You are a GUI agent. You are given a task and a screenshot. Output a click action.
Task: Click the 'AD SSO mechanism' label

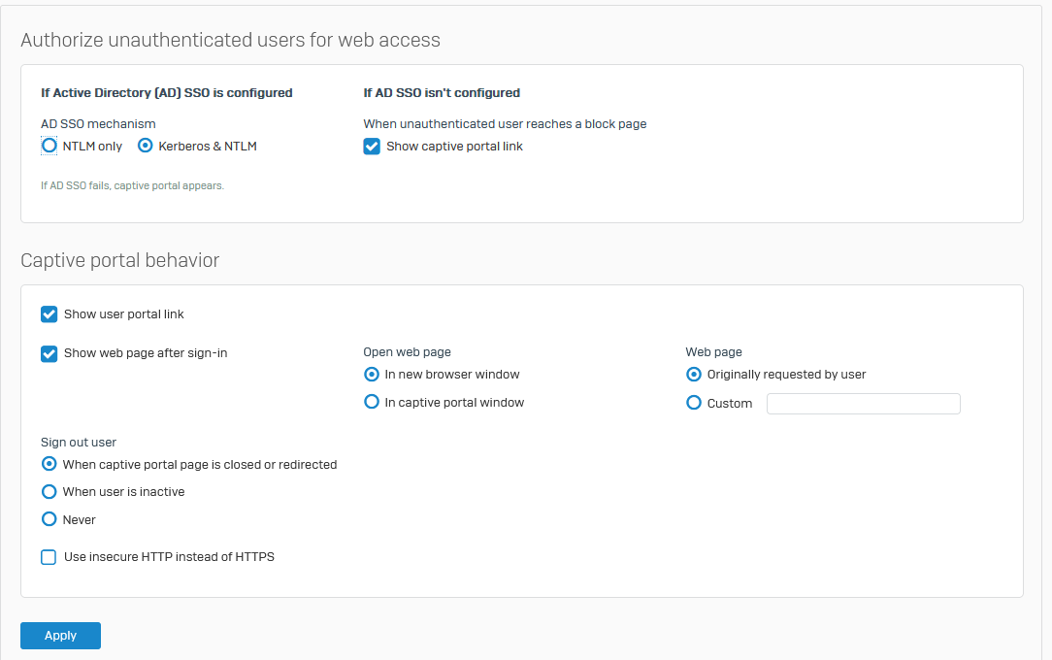coord(98,124)
